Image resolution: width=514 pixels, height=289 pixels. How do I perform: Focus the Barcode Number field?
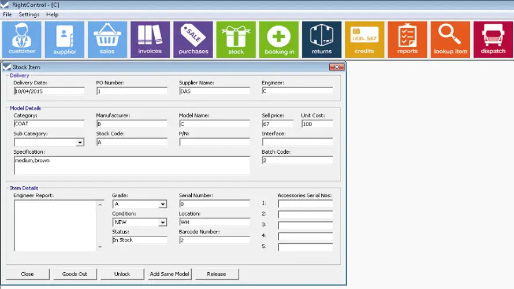coord(215,240)
